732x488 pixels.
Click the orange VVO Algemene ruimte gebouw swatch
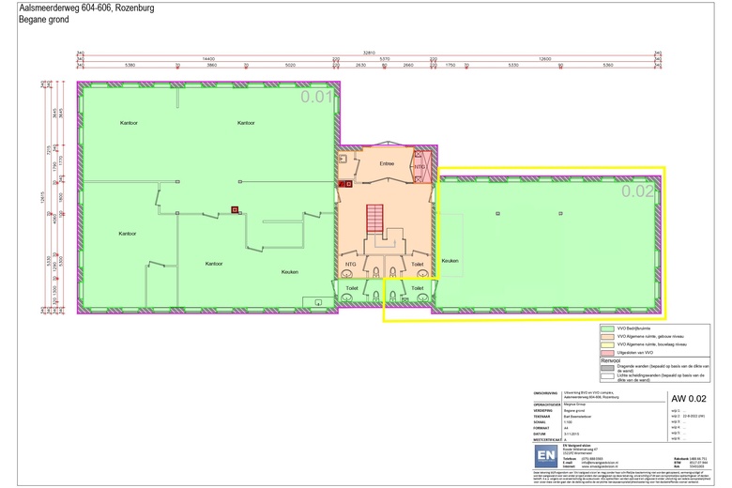(x=607, y=337)
